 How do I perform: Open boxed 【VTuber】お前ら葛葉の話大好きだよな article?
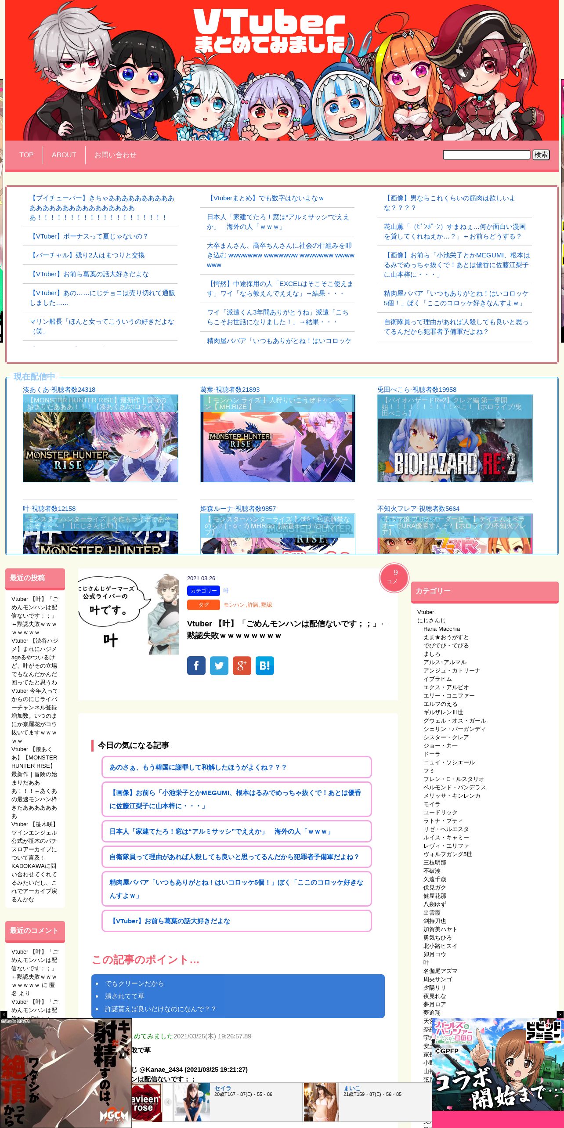tap(237, 921)
